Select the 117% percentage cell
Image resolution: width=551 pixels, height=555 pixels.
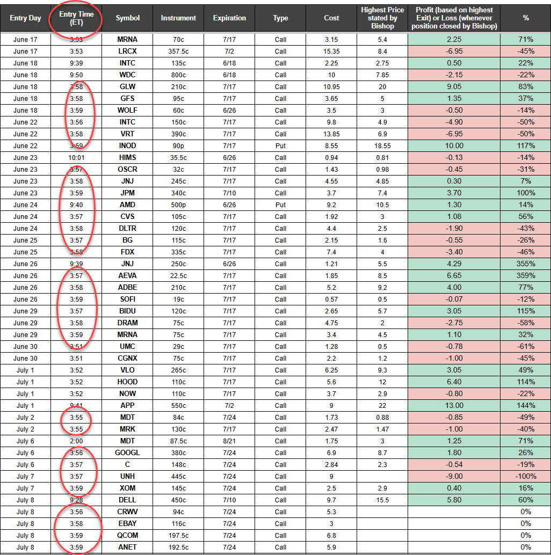click(526, 146)
